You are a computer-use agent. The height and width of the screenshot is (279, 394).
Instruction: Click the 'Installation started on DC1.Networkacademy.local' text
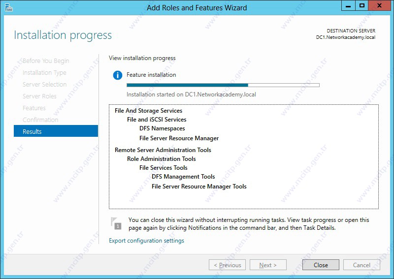coord(191,94)
